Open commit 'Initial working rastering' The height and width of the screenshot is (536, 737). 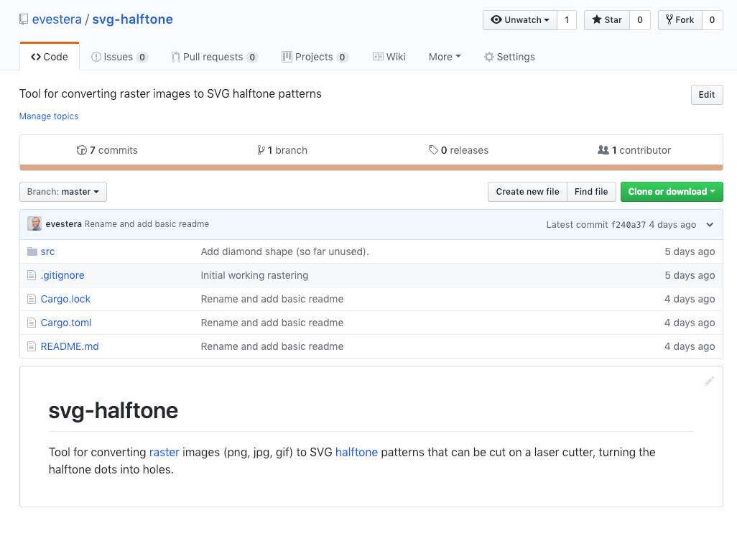pos(254,275)
